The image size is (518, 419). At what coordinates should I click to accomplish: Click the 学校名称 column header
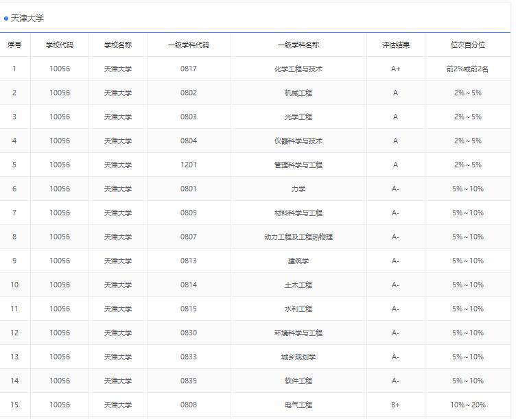point(118,45)
